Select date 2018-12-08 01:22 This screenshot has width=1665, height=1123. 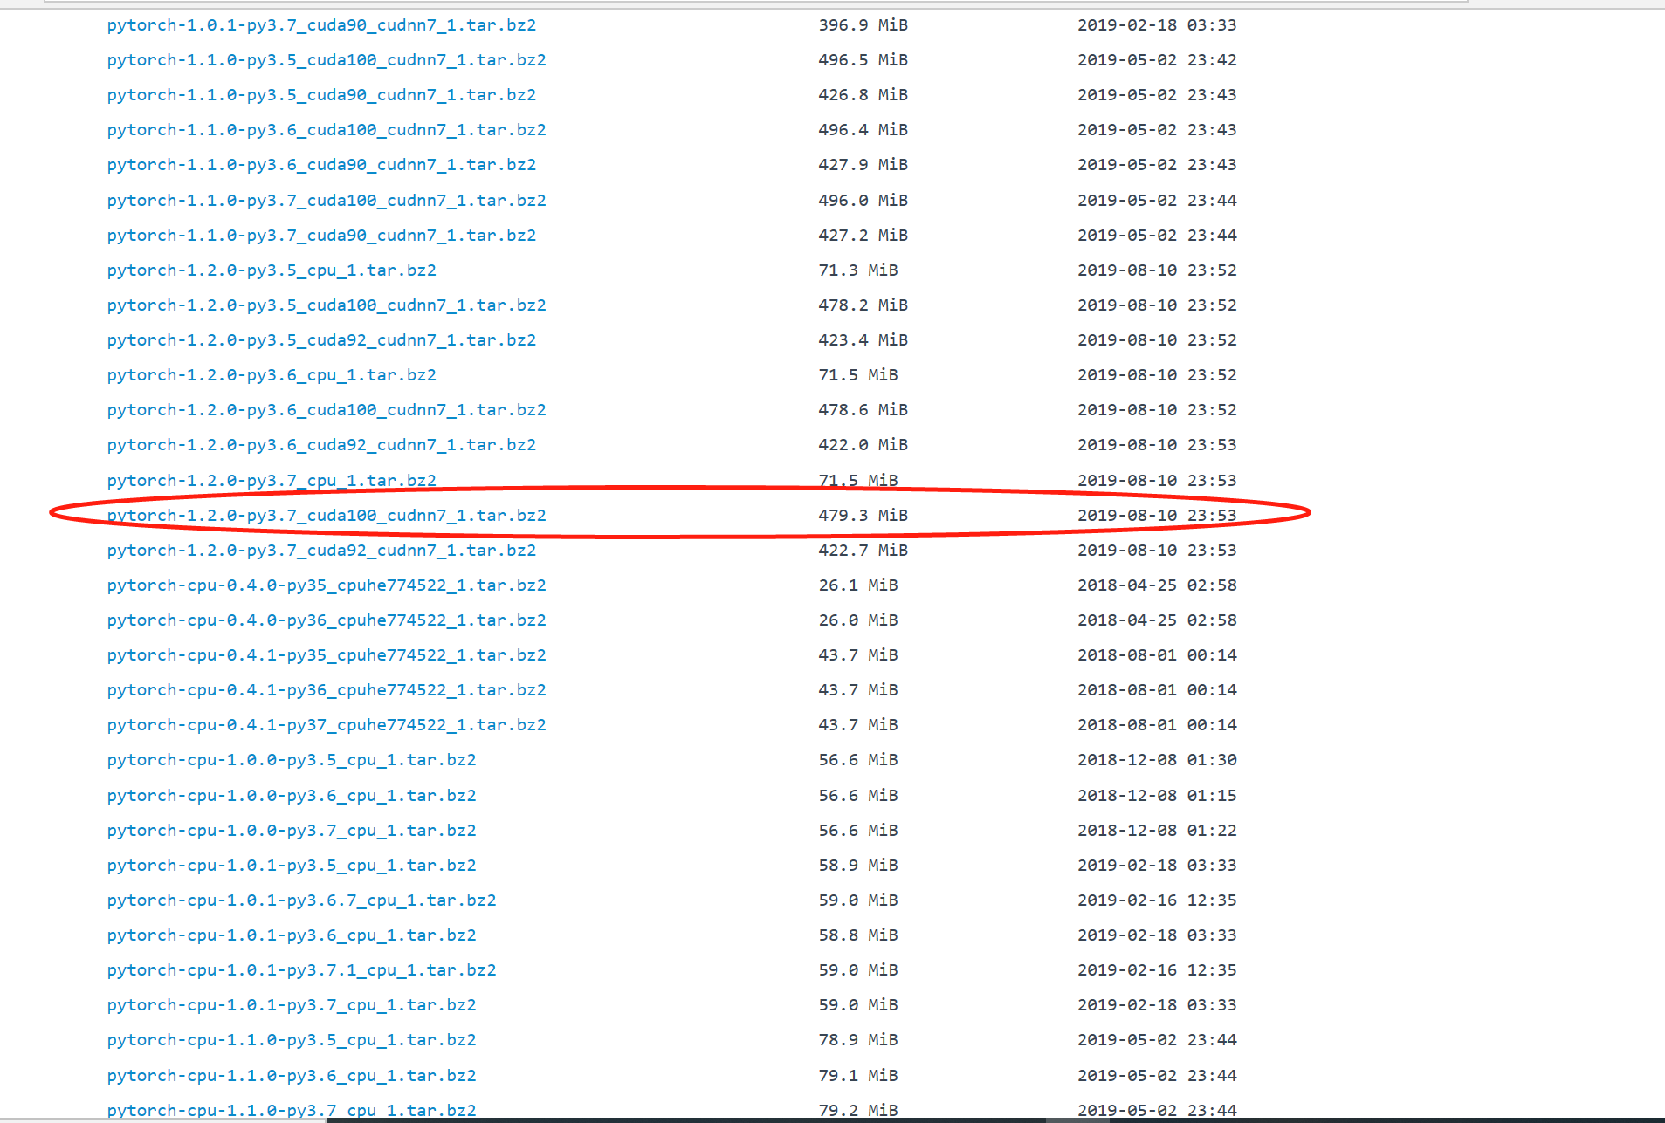[1157, 831]
